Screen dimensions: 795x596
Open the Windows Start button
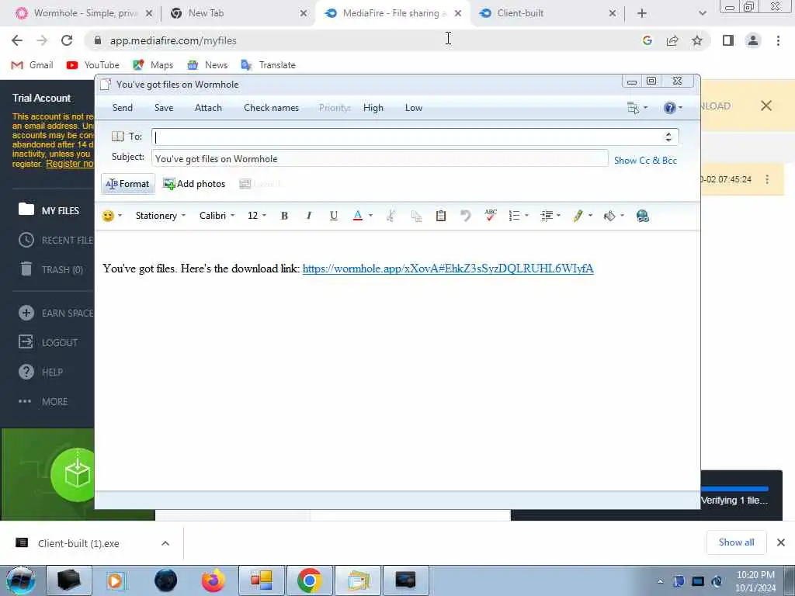click(x=21, y=580)
